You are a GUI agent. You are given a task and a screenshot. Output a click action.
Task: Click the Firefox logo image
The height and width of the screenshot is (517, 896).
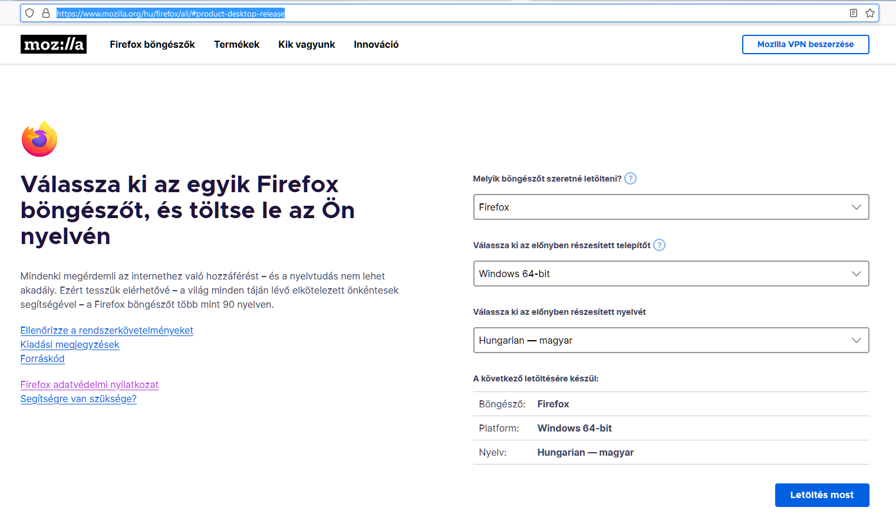pos(39,139)
